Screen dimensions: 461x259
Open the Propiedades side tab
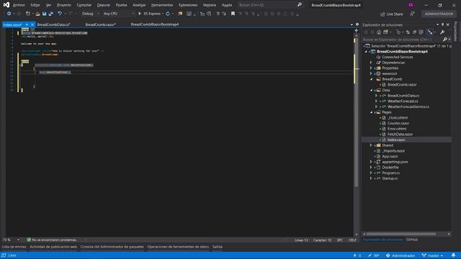456,31
